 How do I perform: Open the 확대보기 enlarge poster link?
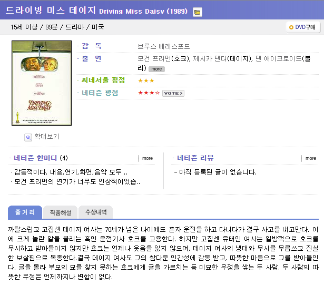coord(46,137)
